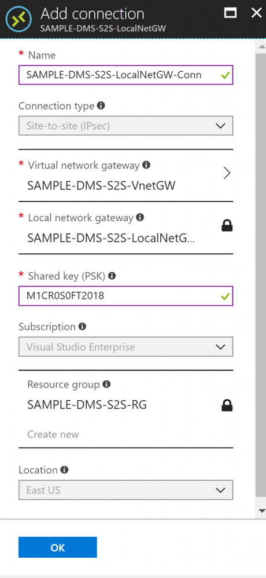Click the Connection type info icon
Screen dimensions: 266x578
point(101,106)
